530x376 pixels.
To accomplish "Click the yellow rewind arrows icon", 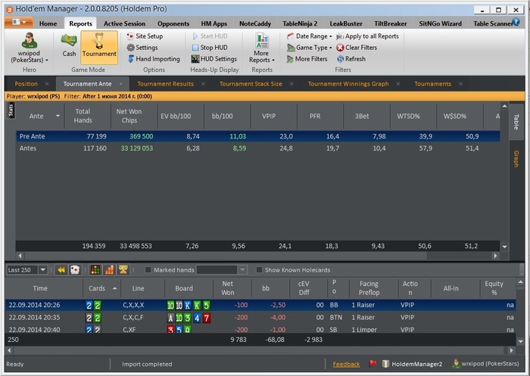I will pos(61,270).
